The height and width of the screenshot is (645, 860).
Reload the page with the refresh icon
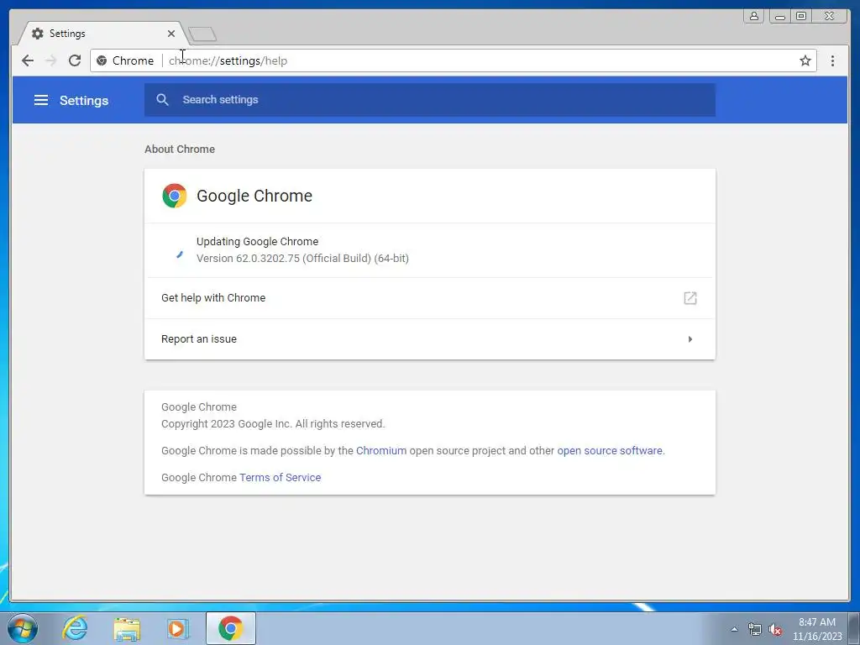click(75, 60)
